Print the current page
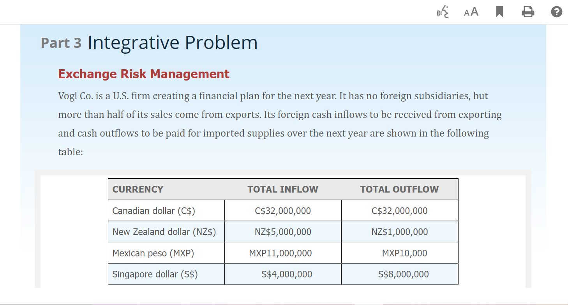The width and height of the screenshot is (568, 305). click(527, 12)
